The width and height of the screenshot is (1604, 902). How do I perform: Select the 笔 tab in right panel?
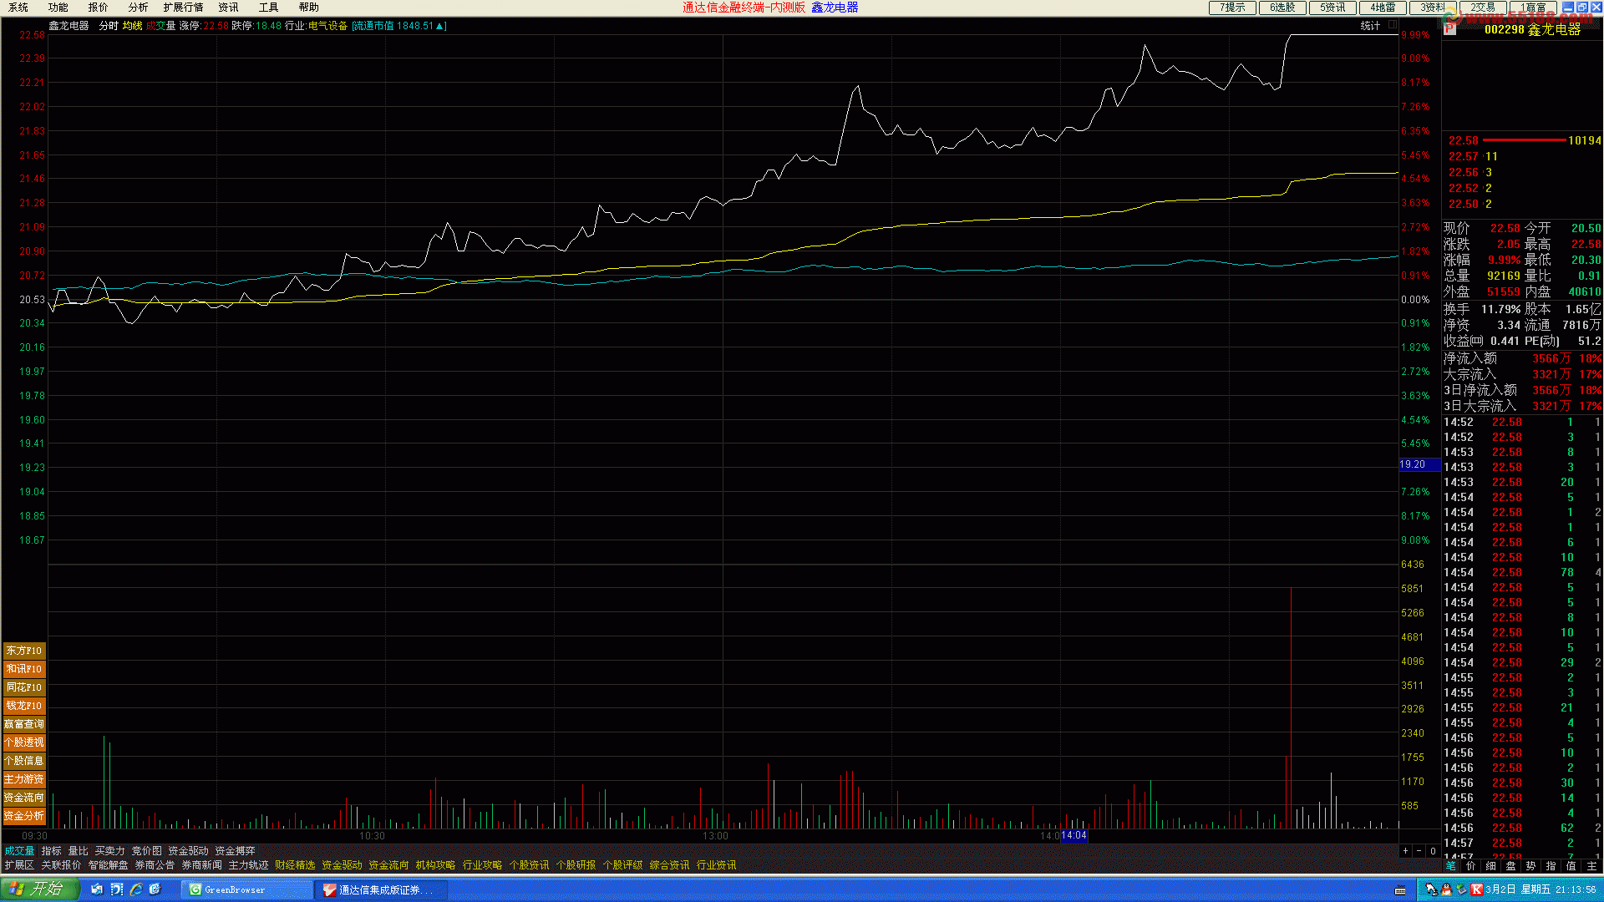1451,866
